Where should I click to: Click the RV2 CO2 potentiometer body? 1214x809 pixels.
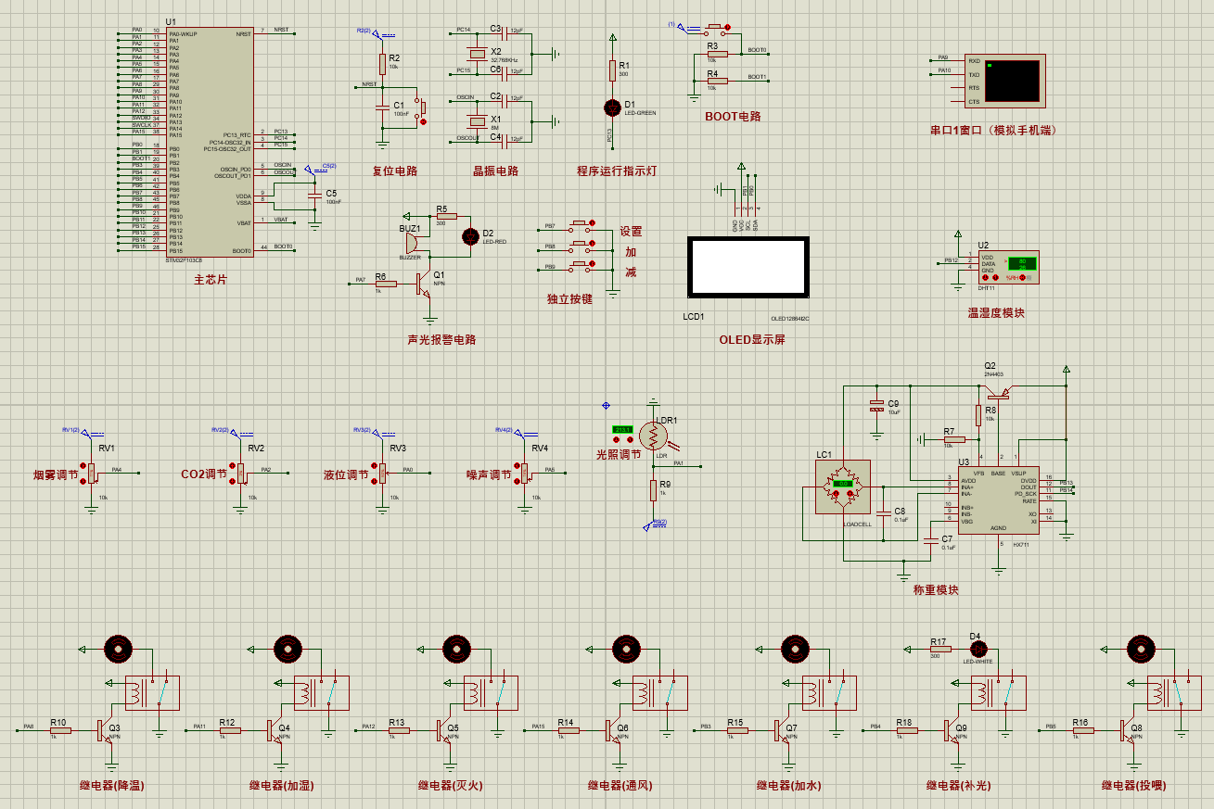point(240,473)
